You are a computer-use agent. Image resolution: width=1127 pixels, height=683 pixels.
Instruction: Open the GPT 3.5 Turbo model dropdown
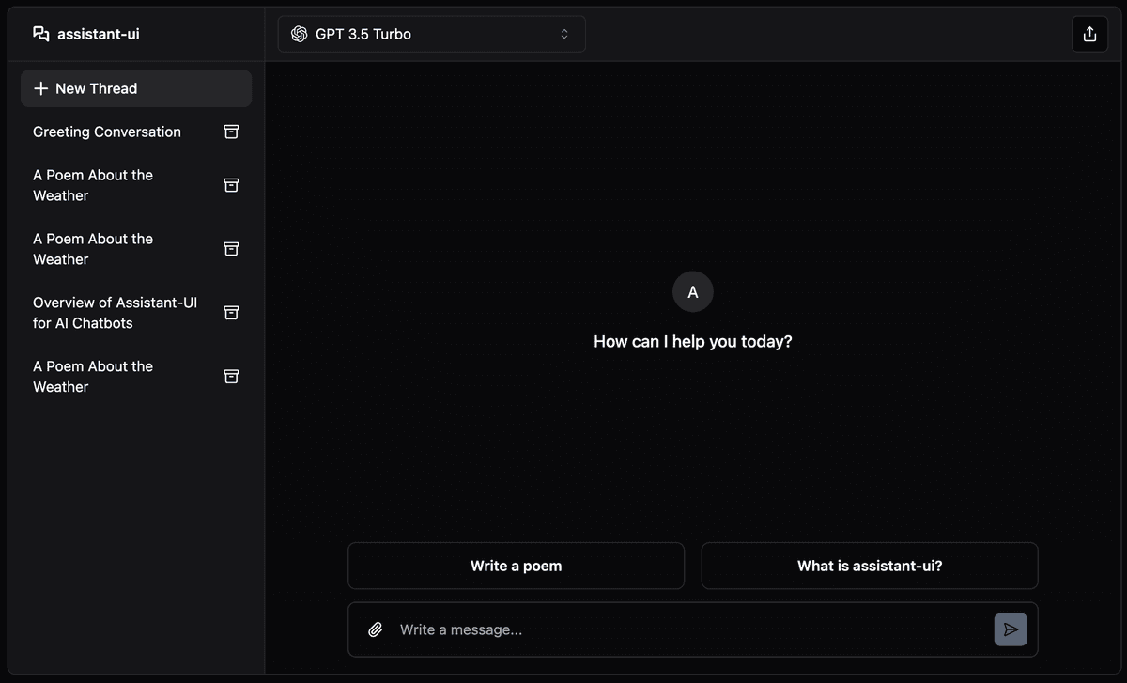431,34
